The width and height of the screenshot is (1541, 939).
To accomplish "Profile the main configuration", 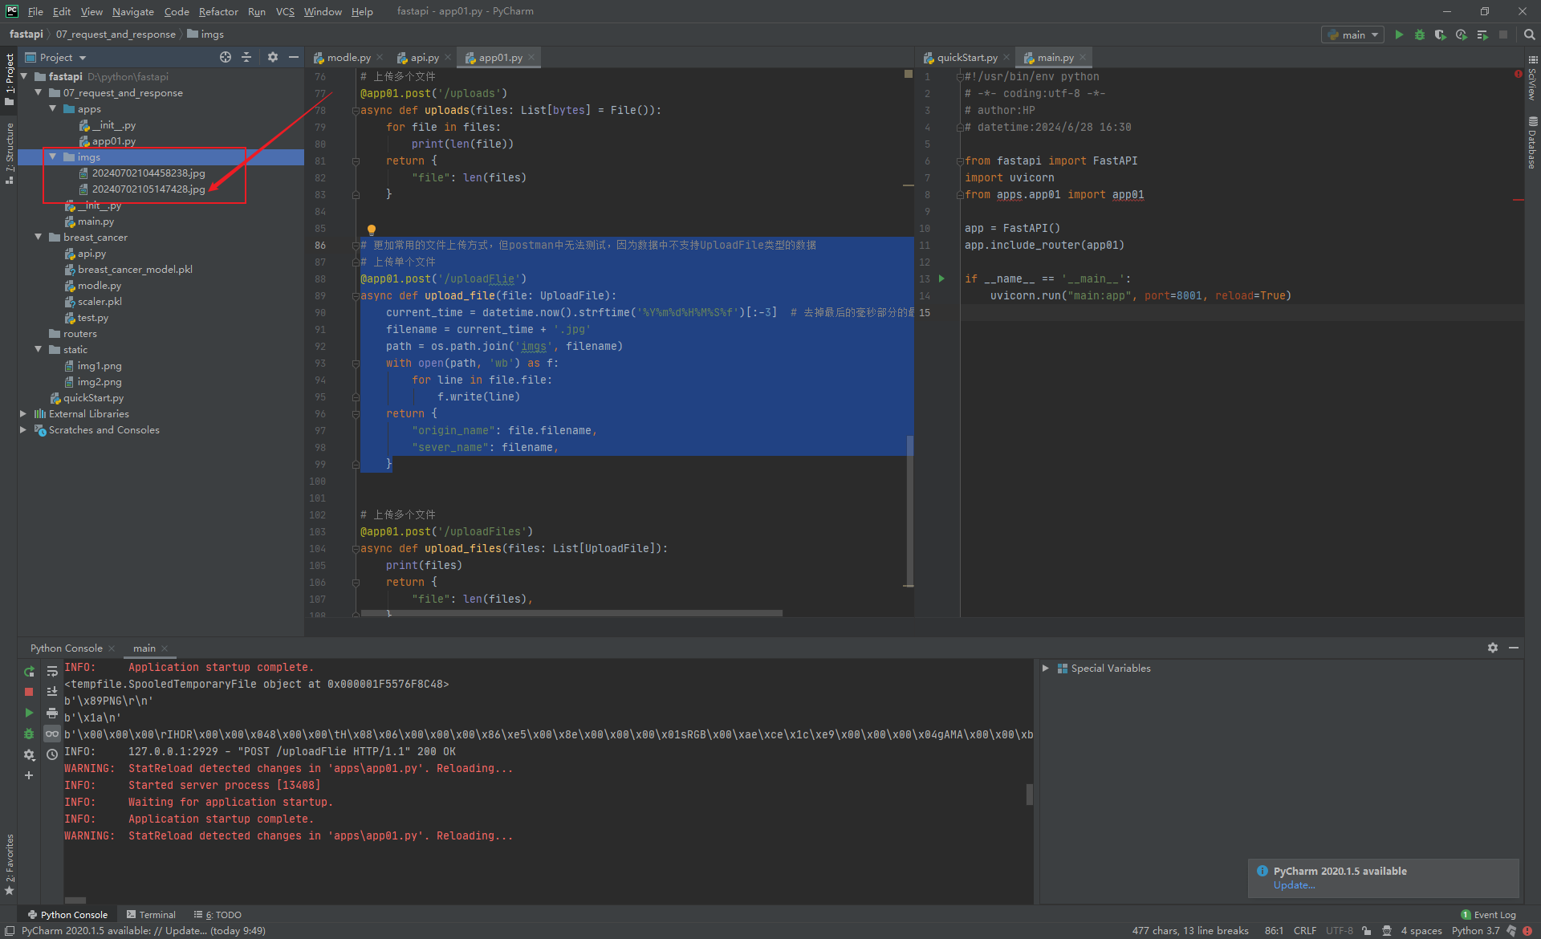I will click(x=1461, y=35).
